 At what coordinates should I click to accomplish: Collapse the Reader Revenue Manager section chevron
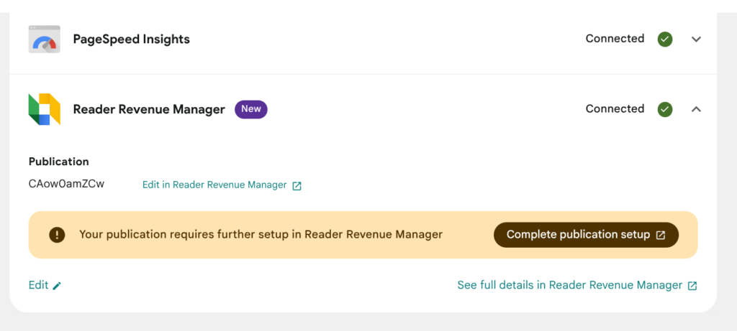(696, 109)
